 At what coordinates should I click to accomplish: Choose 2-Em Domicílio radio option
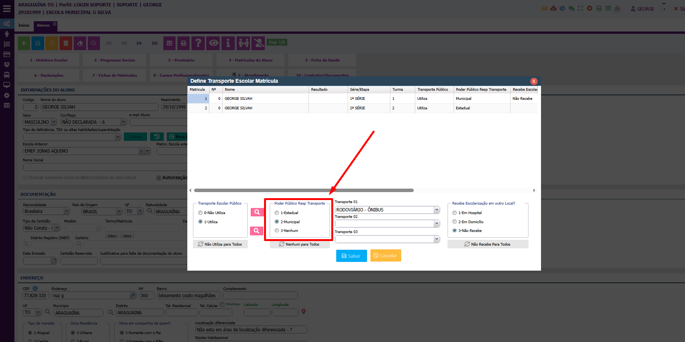454,222
